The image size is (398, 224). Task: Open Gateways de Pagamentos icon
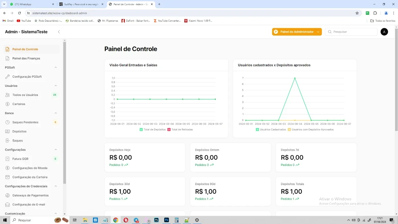point(8,195)
